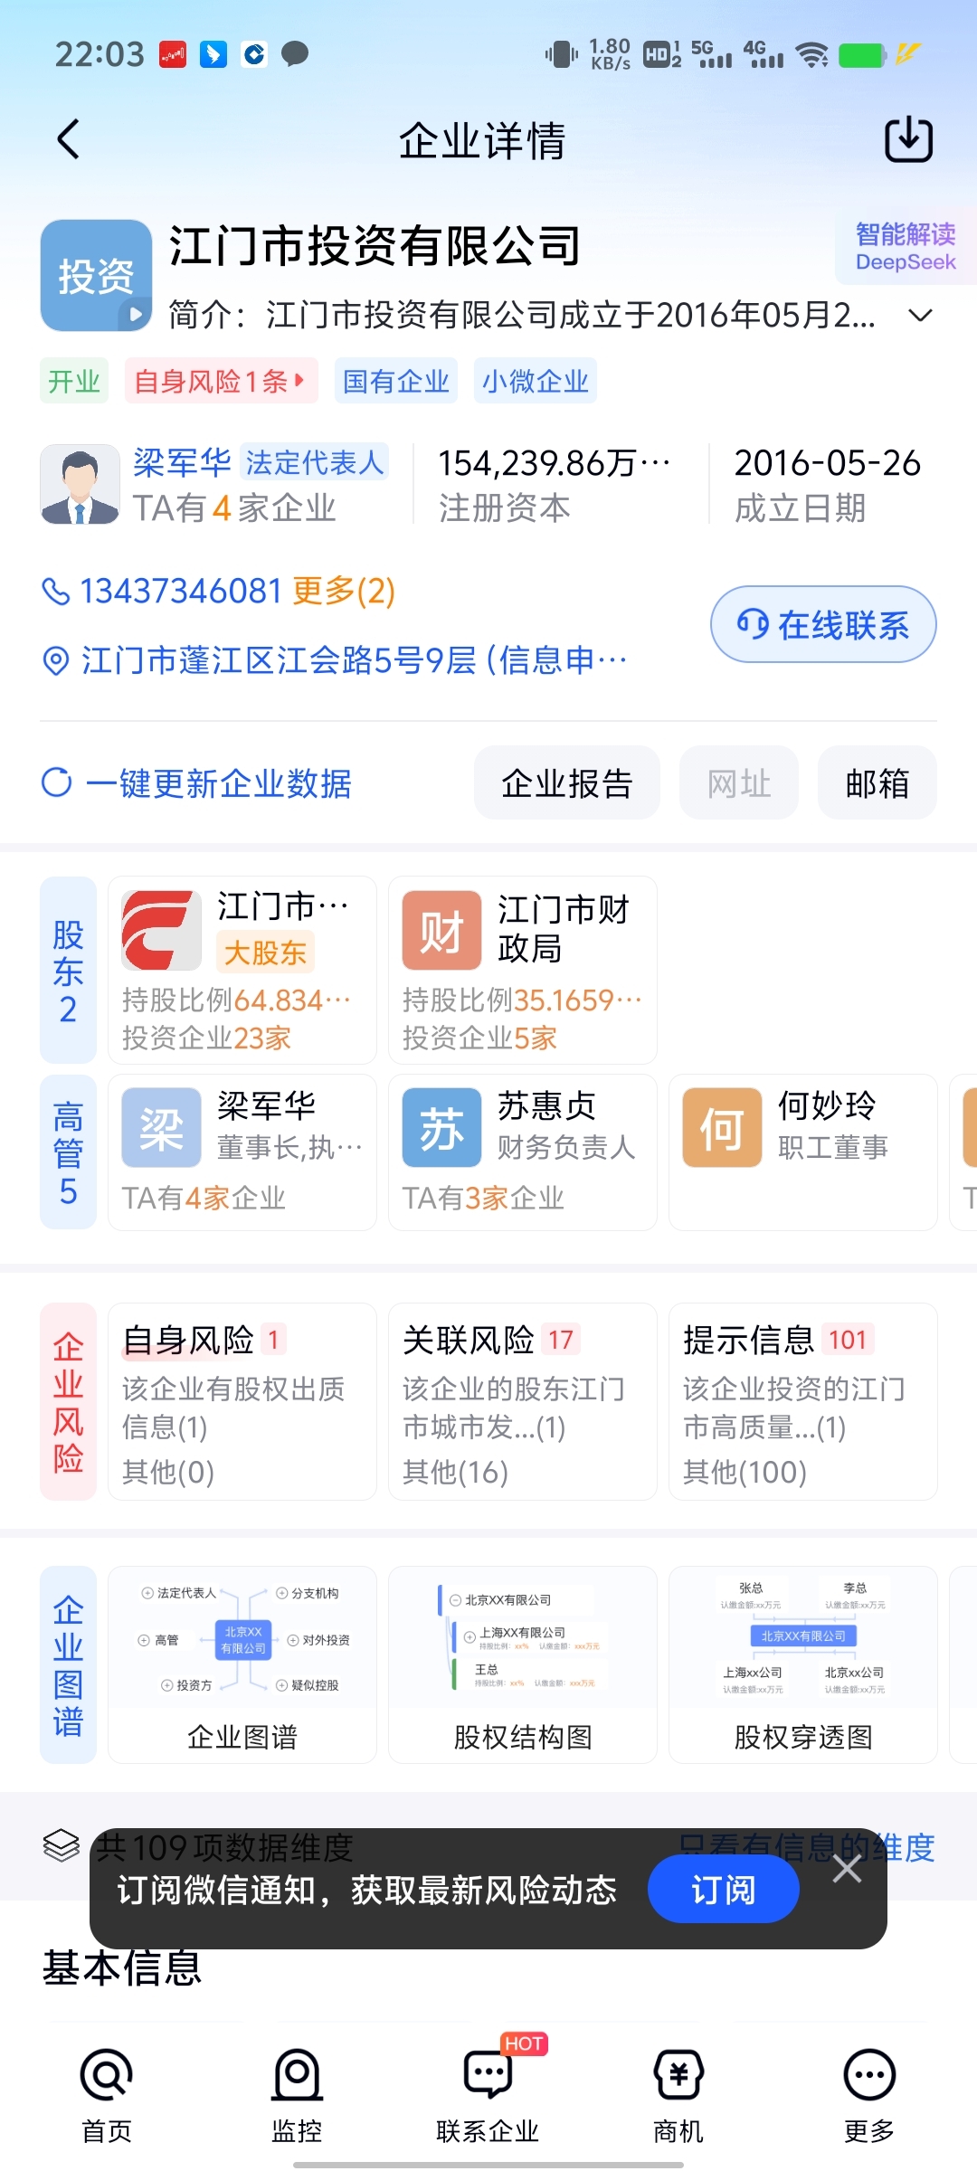View TA有4家企业 under legal representative
The image size is (977, 2171).
(x=234, y=508)
